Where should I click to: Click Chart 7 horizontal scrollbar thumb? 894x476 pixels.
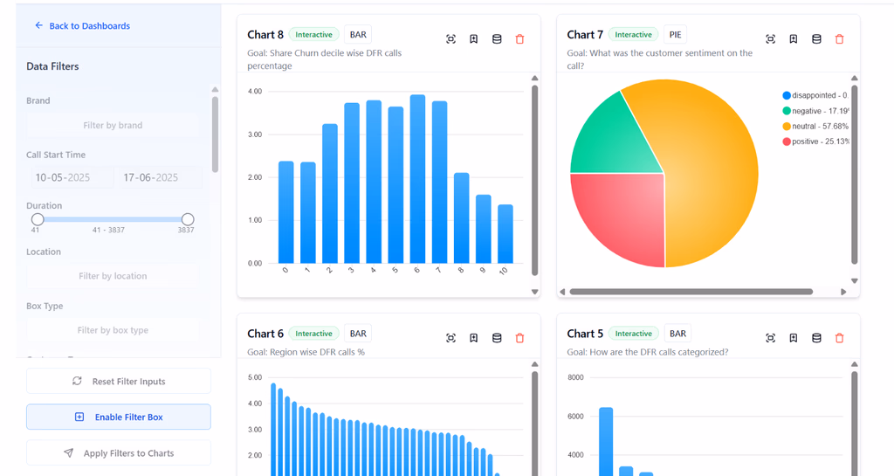tap(691, 292)
